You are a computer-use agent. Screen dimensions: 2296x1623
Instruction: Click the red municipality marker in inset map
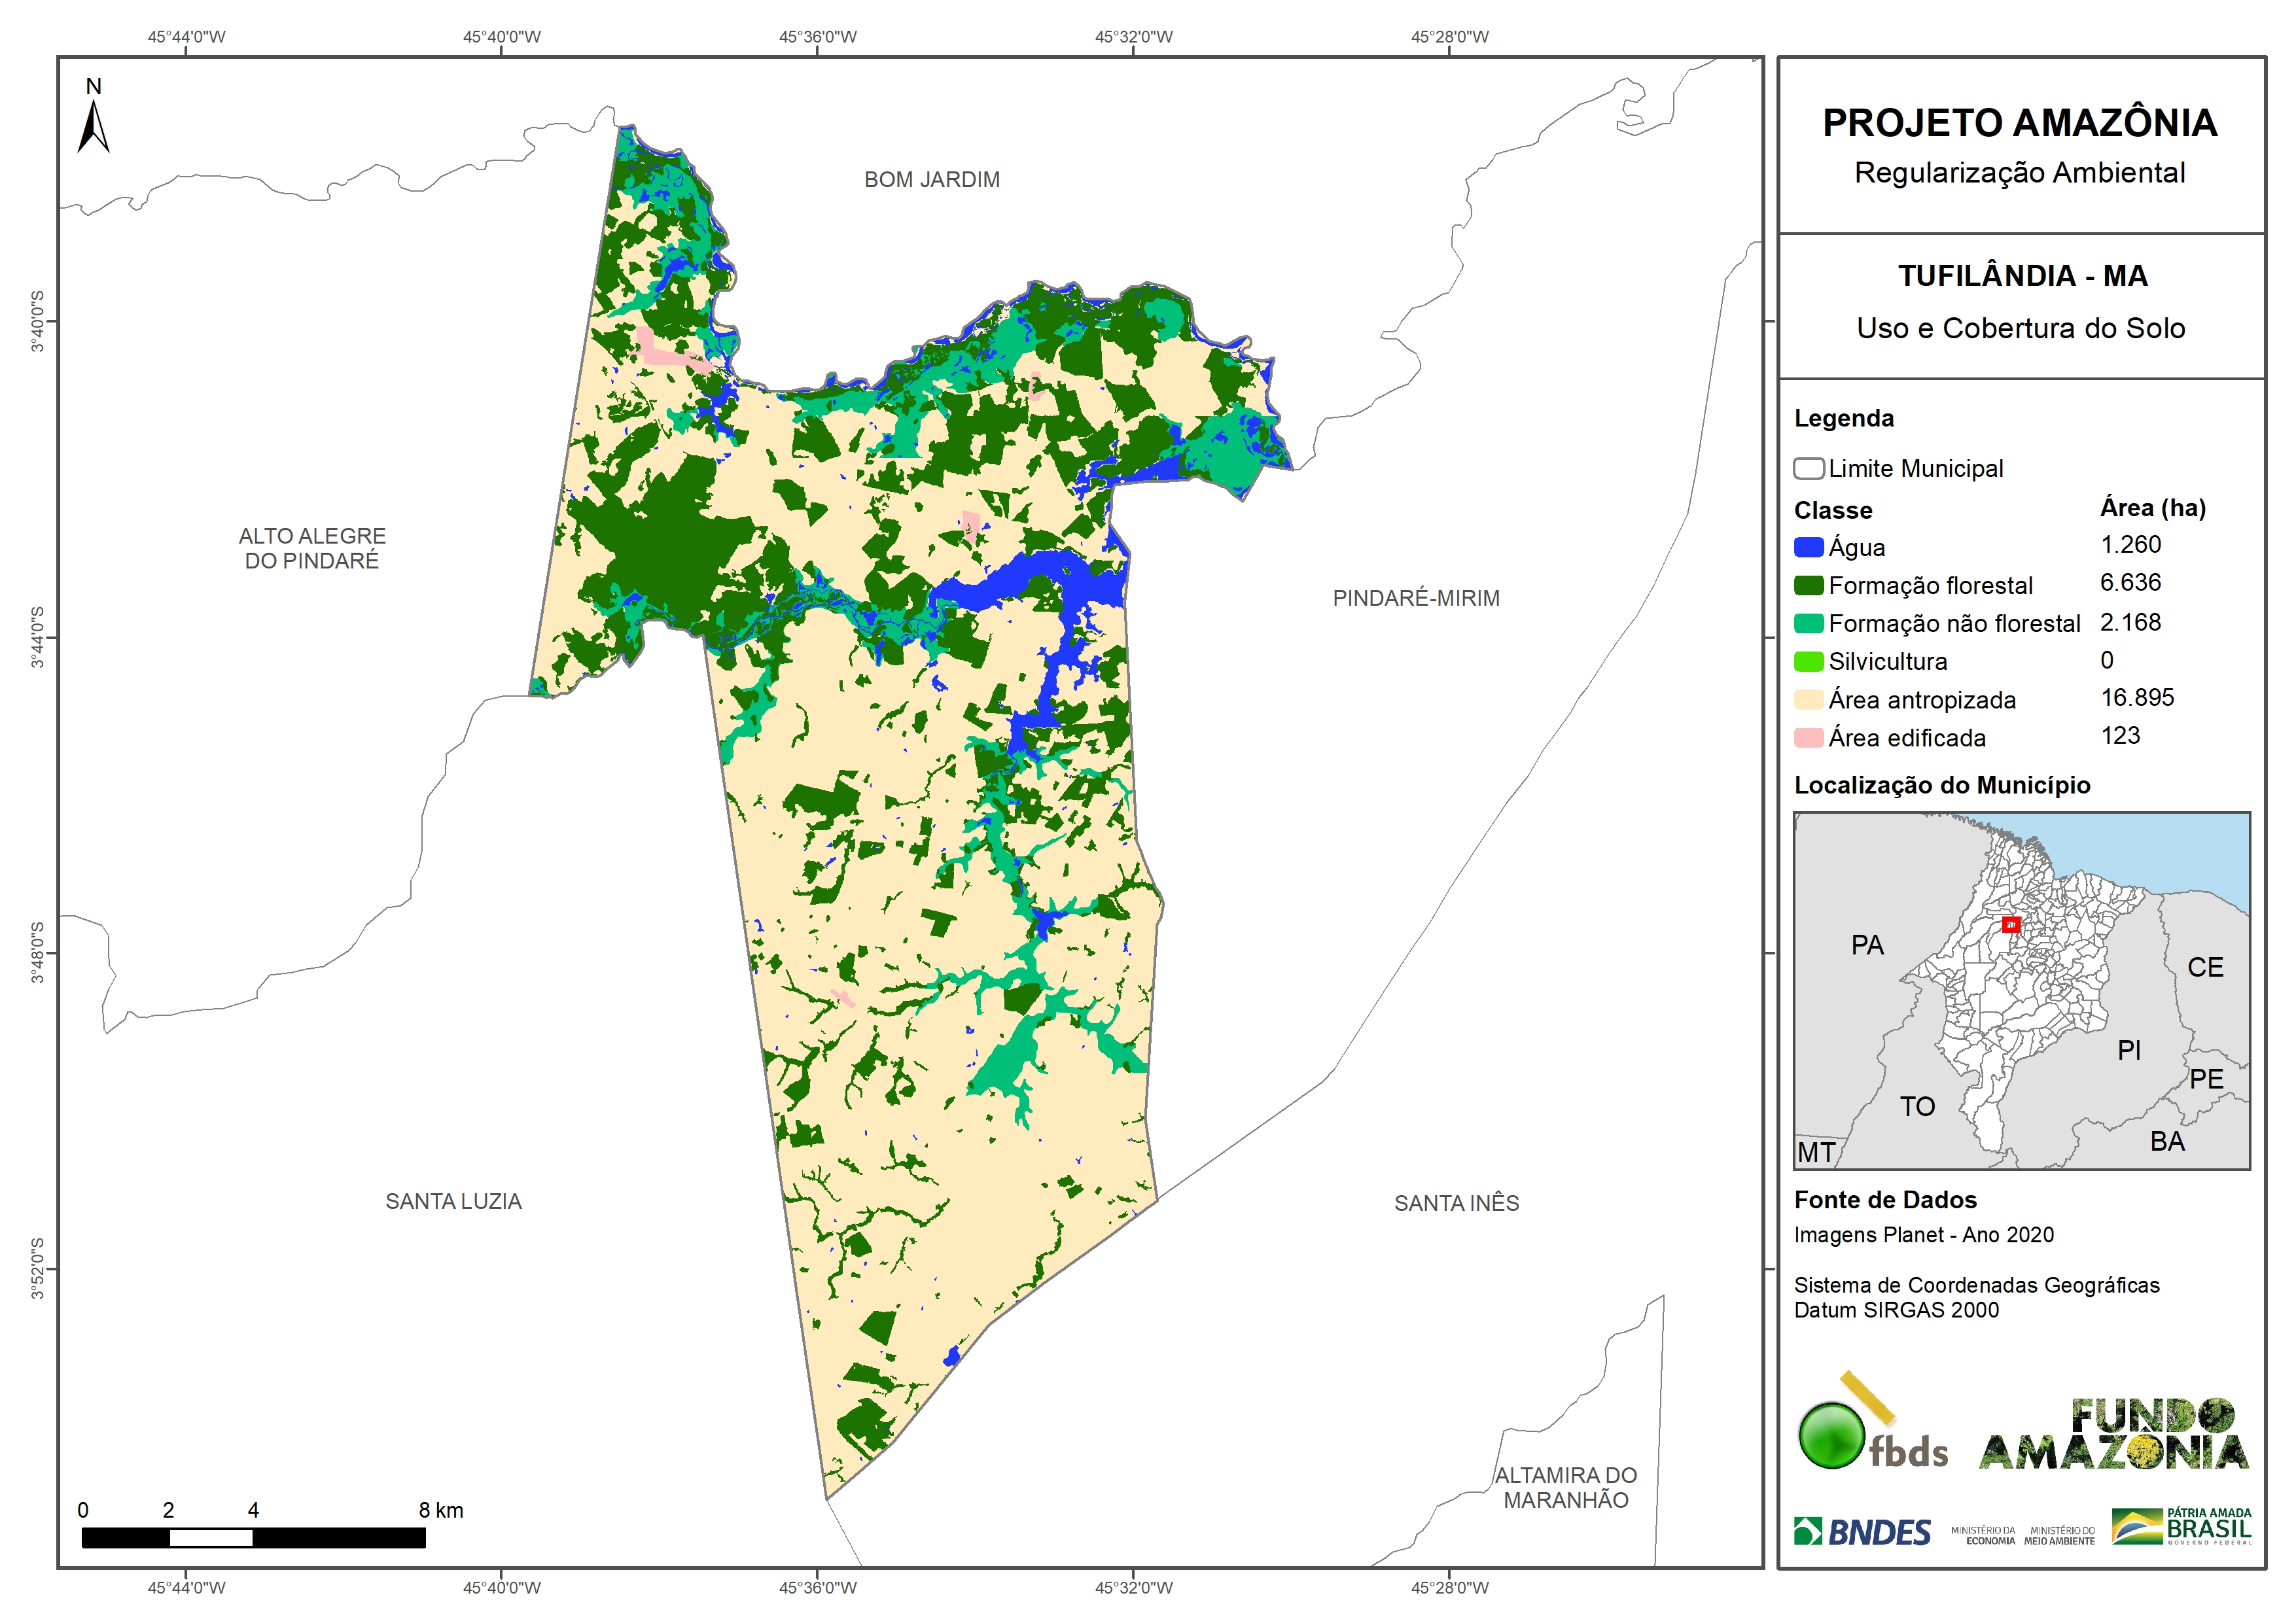pos(2011,925)
